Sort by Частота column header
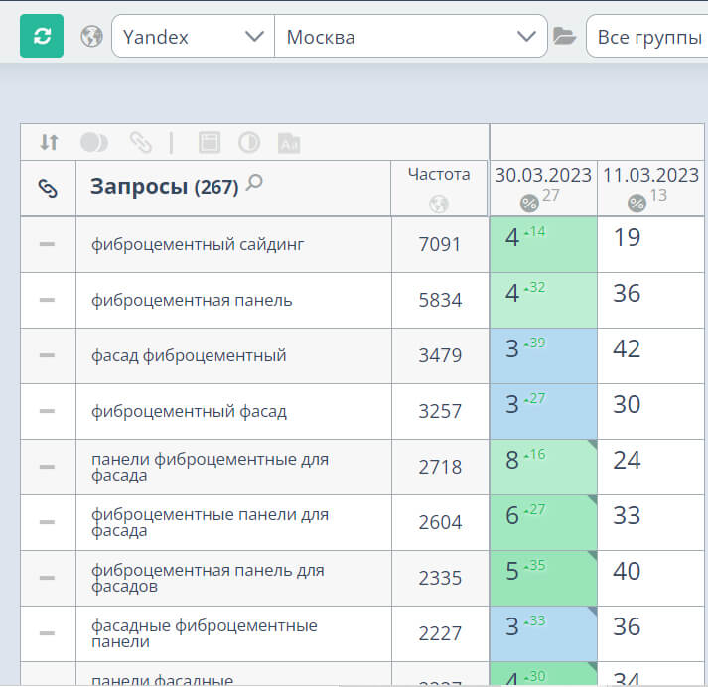Viewport: 708px width, 687px height. (x=439, y=175)
